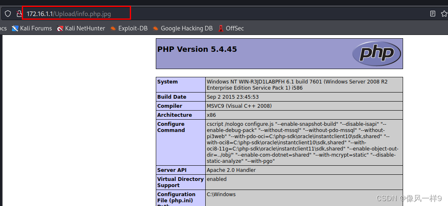Click the Compiler row label

tap(170, 106)
